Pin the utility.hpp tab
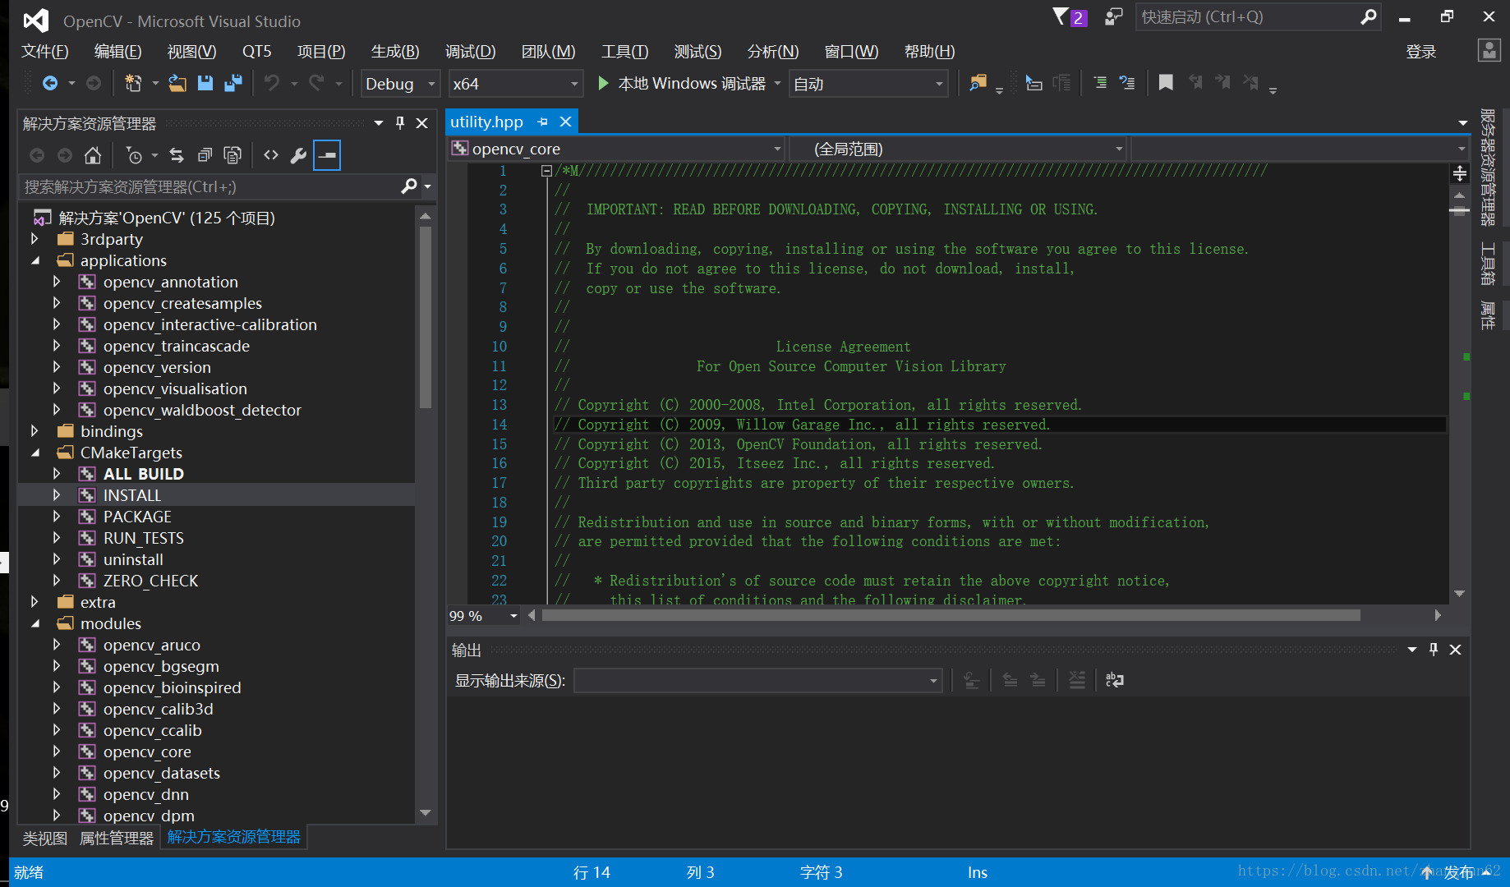Viewport: 1510px width, 887px height. 543,122
